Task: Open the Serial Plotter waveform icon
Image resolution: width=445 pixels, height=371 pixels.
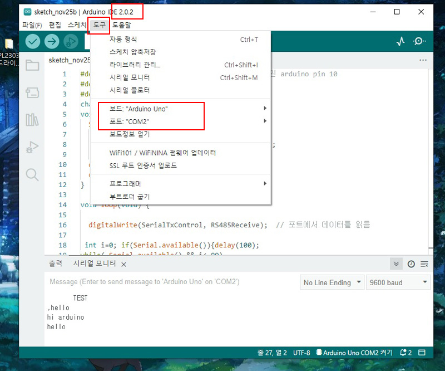Action: tap(400, 42)
